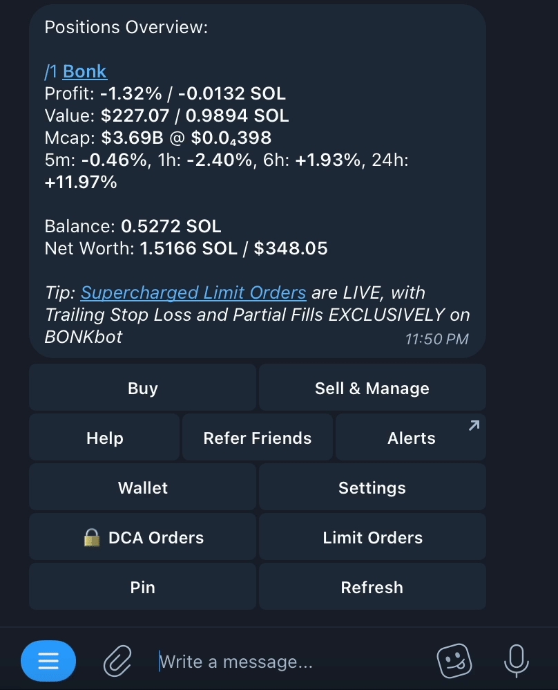Select Refer Friends

tap(257, 438)
